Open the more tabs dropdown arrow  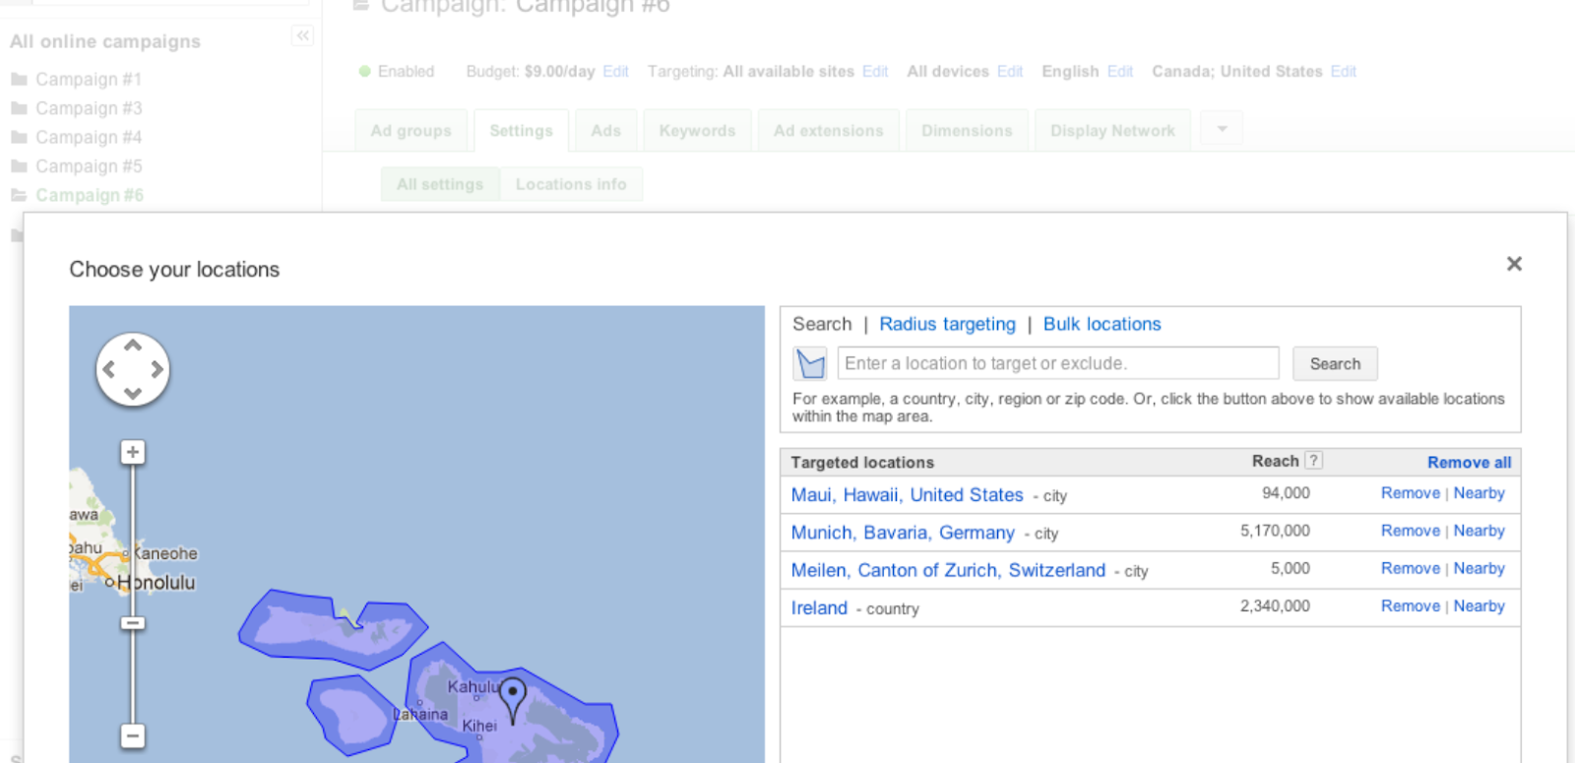tap(1222, 129)
